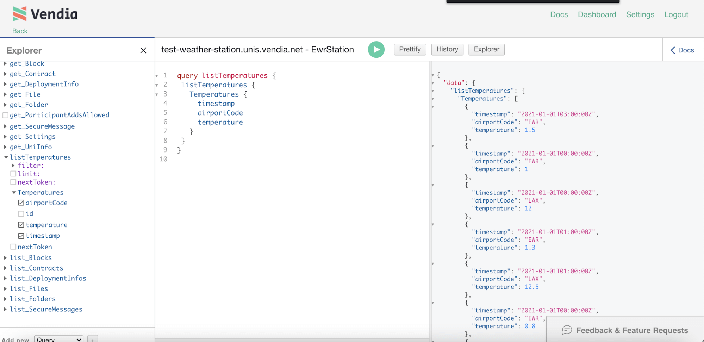Close the Explorer panel with the X
This screenshot has height=342, width=704.
click(143, 50)
